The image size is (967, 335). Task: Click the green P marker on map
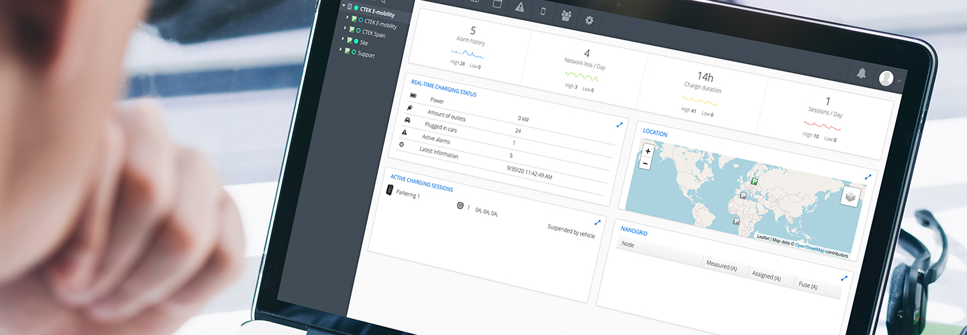(754, 182)
